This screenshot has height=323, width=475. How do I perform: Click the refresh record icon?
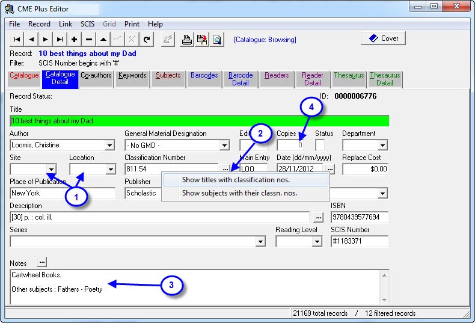[147, 40]
